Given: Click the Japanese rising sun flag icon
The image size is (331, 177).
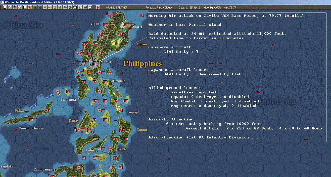Looking at the screenshot, I should tap(30, 8).
